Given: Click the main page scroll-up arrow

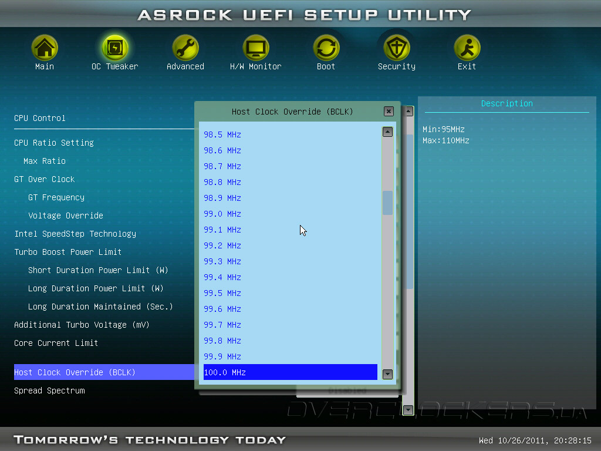Looking at the screenshot, I should point(408,111).
